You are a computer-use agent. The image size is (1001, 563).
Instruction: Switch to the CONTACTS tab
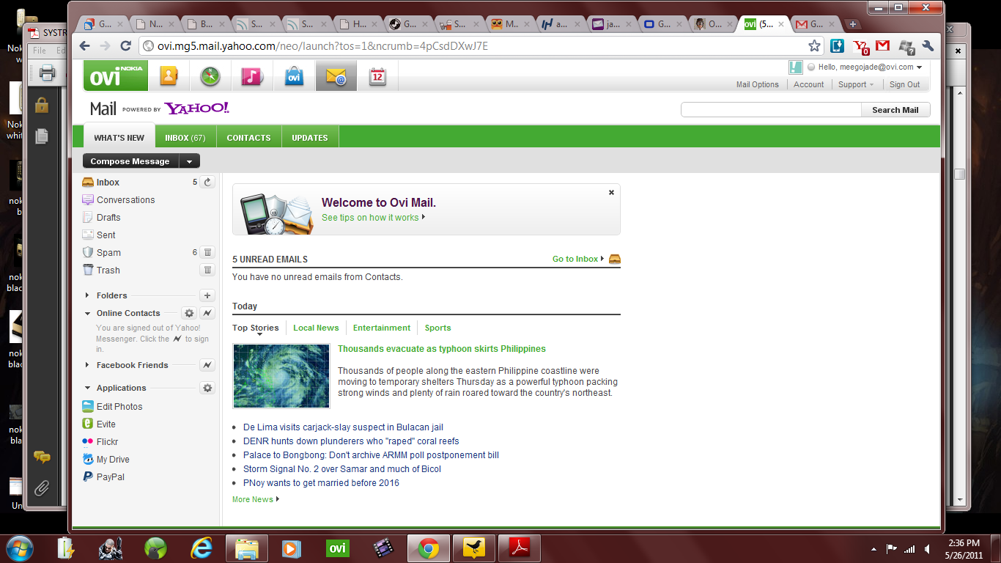coord(248,137)
